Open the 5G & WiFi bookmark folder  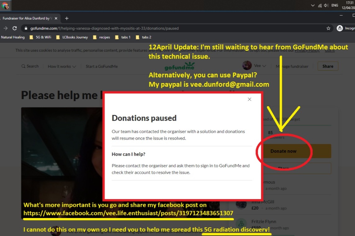[x=41, y=37]
